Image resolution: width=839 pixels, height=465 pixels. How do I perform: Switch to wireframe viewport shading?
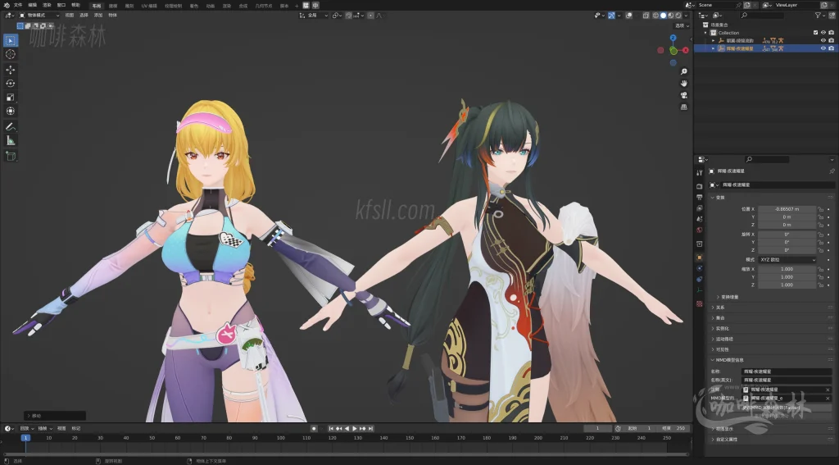pyautogui.click(x=655, y=16)
